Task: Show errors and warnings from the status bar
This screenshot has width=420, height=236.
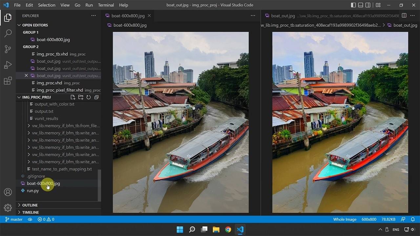Action: point(46,219)
